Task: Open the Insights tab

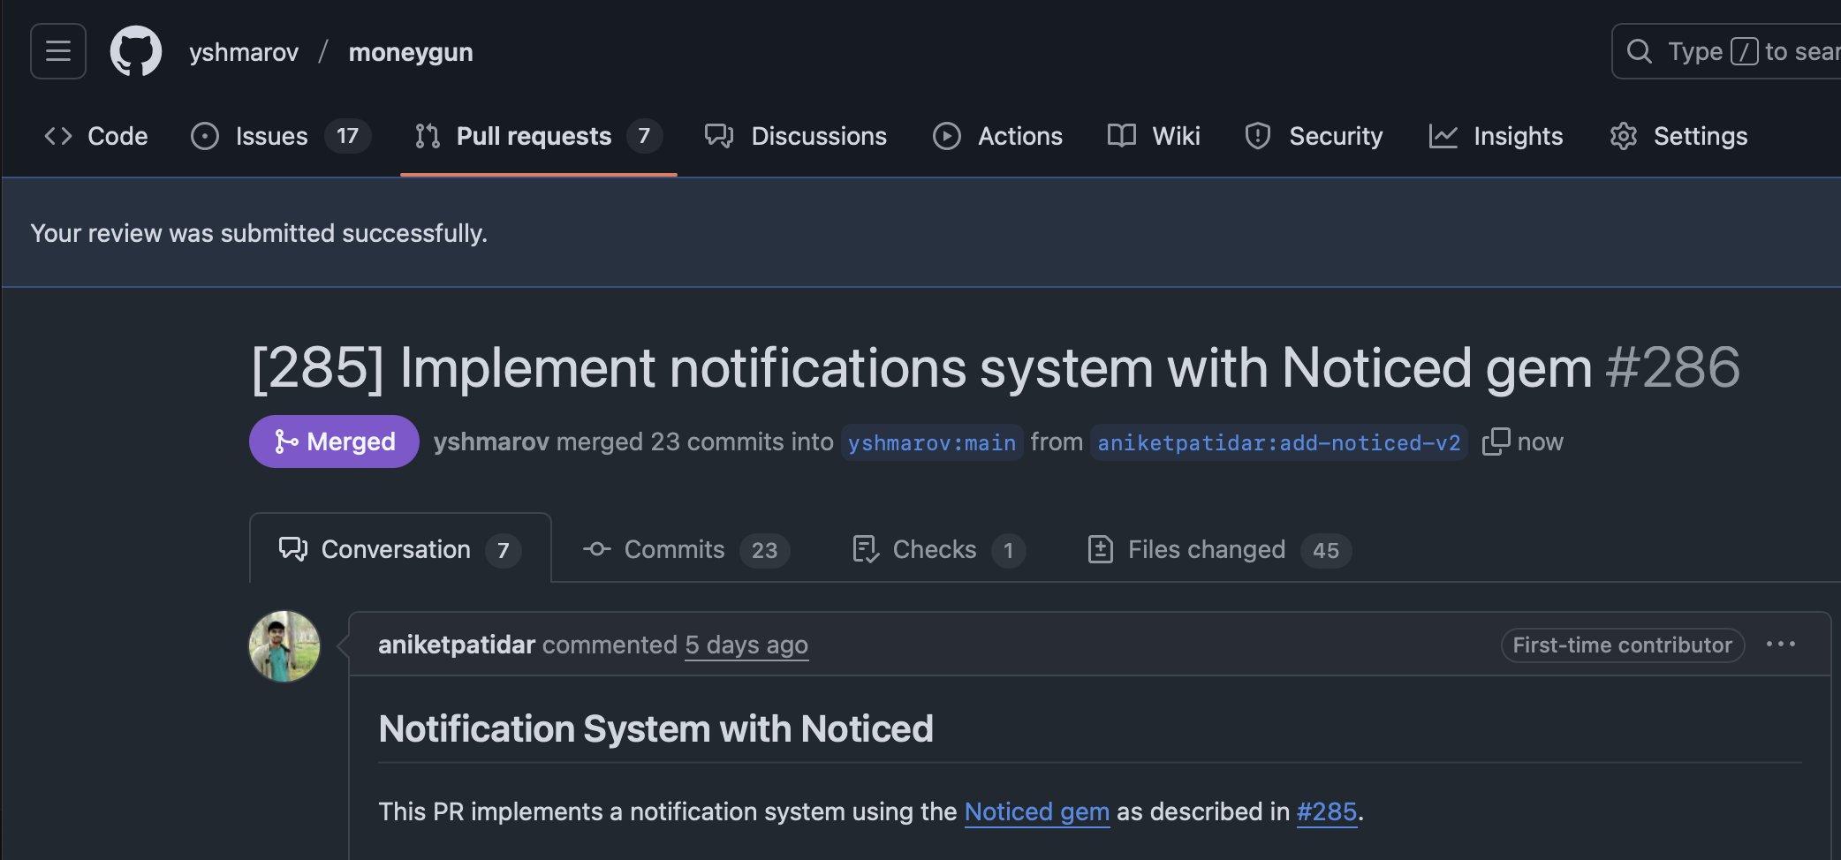Action: (1496, 136)
